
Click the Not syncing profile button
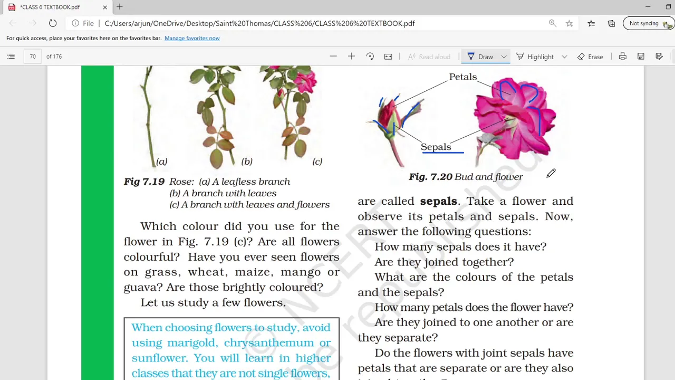click(x=649, y=23)
